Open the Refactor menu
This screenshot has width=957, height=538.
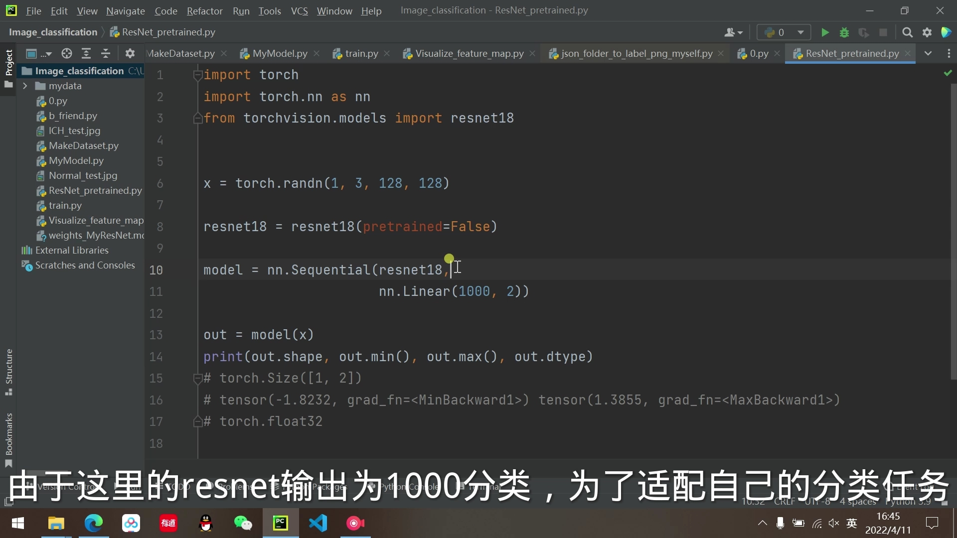pos(204,11)
